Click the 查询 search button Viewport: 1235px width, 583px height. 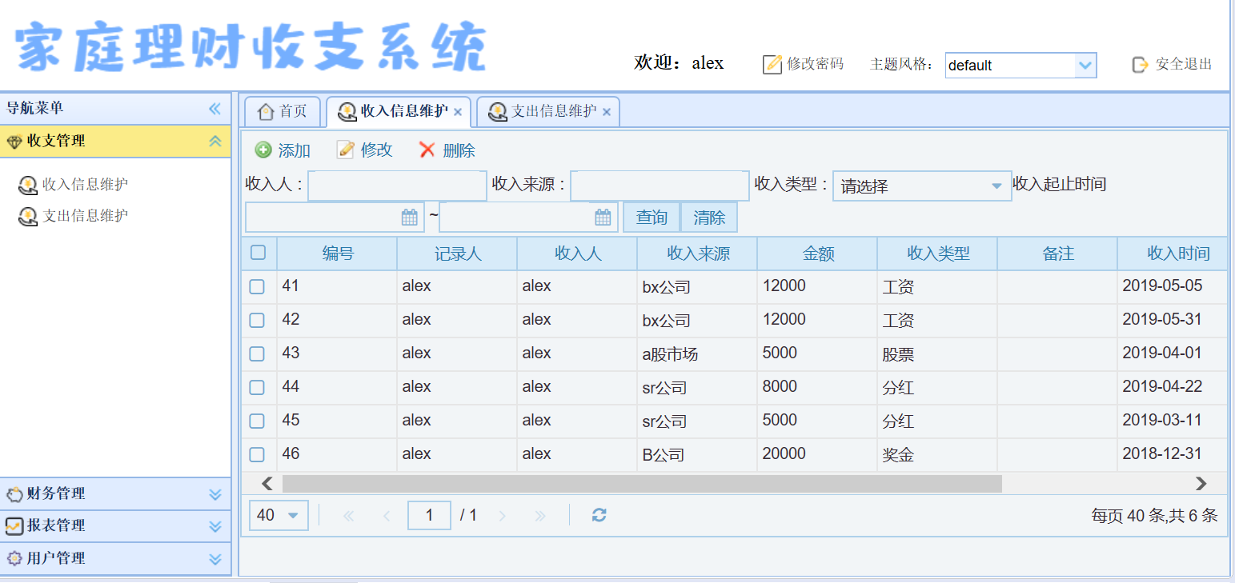click(x=652, y=218)
